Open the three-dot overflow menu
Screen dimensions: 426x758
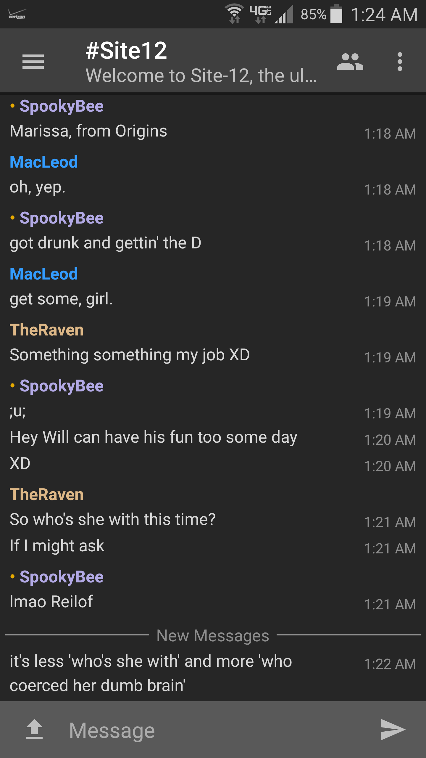400,62
